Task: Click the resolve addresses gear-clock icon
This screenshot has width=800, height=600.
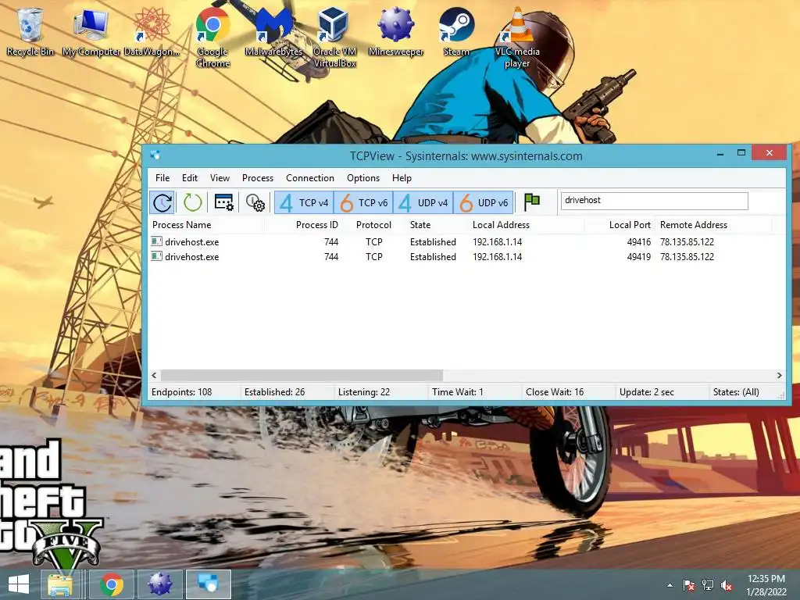Action: tap(255, 202)
